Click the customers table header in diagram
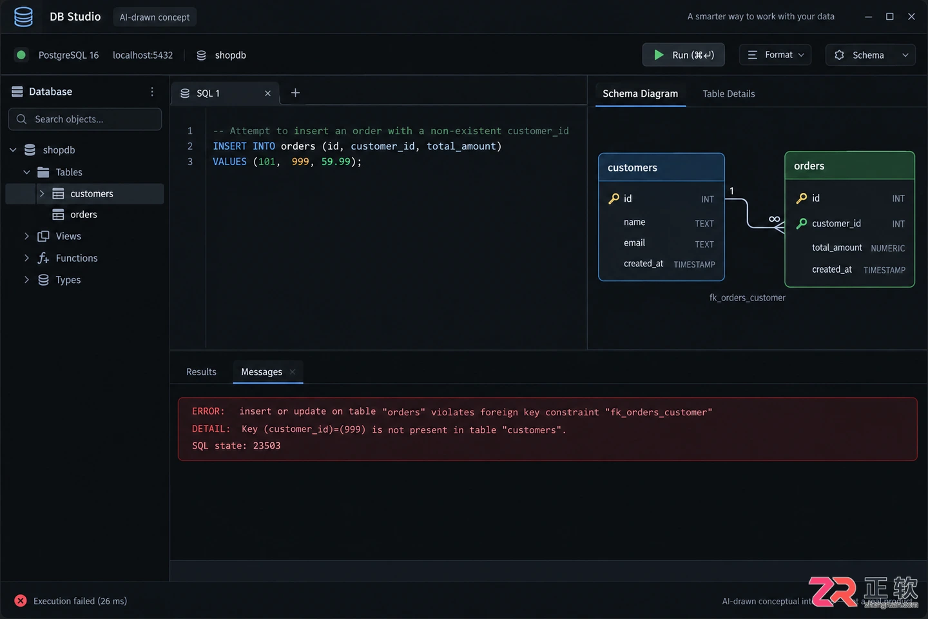928x619 pixels. [x=661, y=168]
